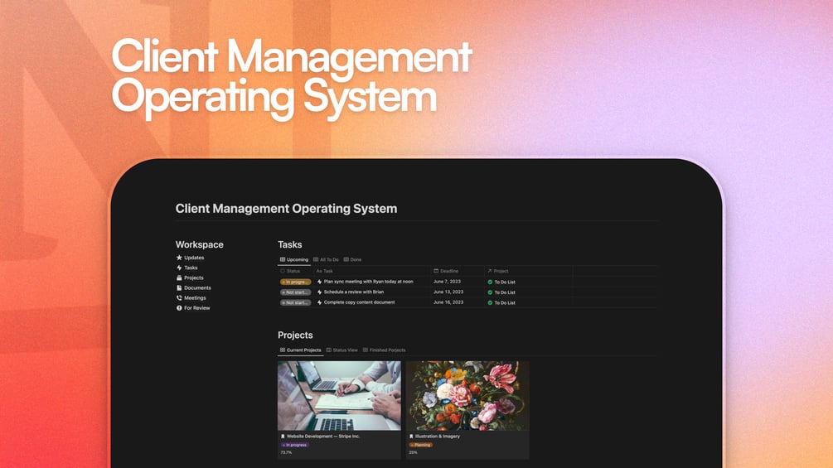Screen dimensions: 833x468
Task: Click the 73.7% progress value
Action: coord(286,452)
